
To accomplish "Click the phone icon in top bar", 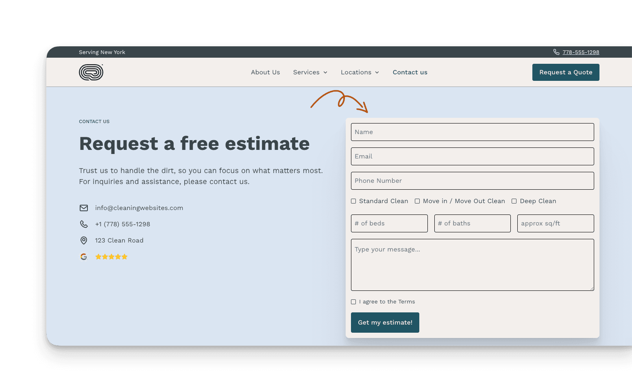I will [556, 52].
